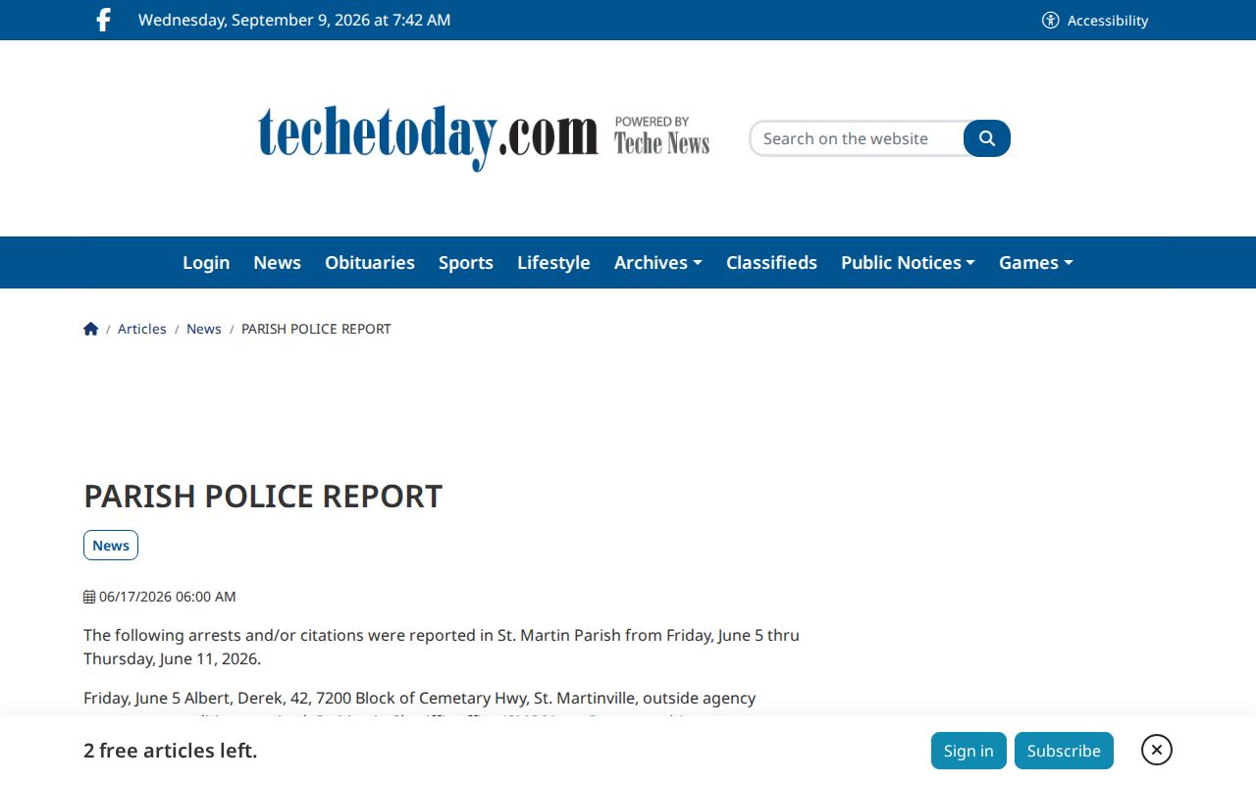Viewport: 1256px width, 785px height.
Task: Click the PARISH POLICE REPORT headline
Action: [x=263, y=496]
